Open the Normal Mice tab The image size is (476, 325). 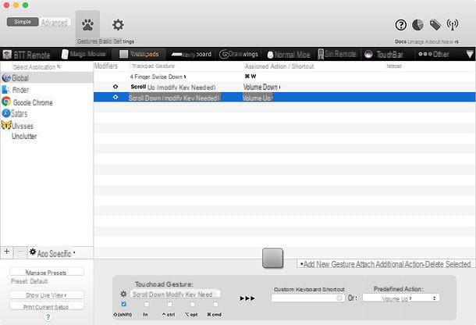[x=289, y=55]
